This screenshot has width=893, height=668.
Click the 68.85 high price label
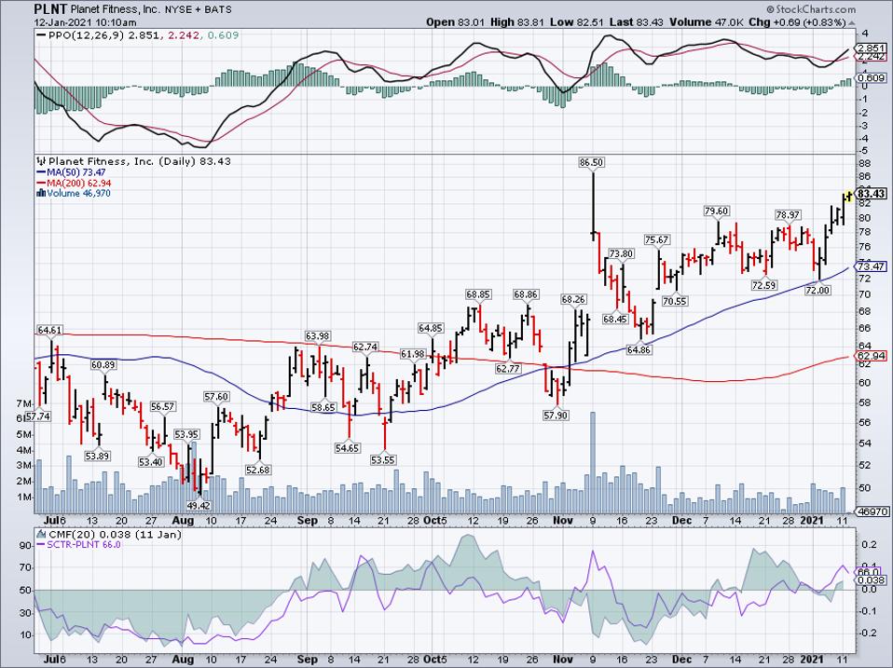[x=478, y=294]
